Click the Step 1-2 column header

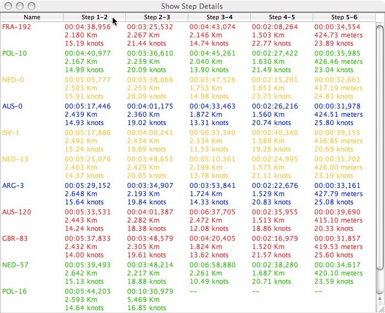[94, 17]
